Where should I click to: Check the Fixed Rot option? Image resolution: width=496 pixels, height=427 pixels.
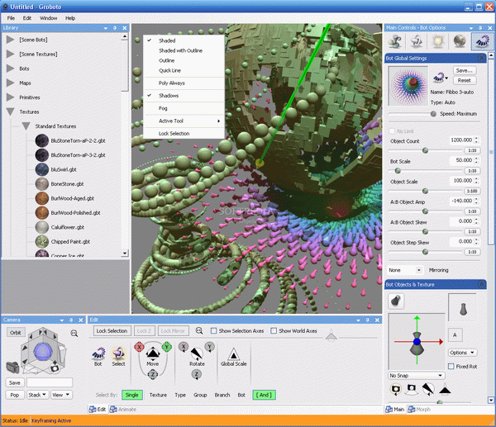tap(451, 366)
